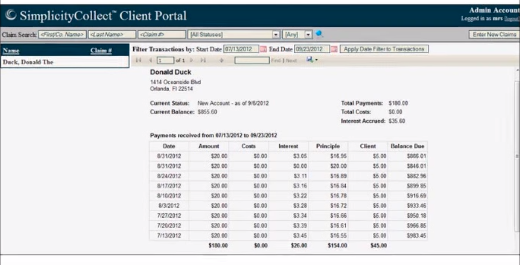Click the $26.00 interest total
520x265 pixels.
tap(299, 246)
